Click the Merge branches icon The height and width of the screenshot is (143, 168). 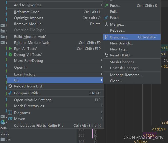pos(106,24)
